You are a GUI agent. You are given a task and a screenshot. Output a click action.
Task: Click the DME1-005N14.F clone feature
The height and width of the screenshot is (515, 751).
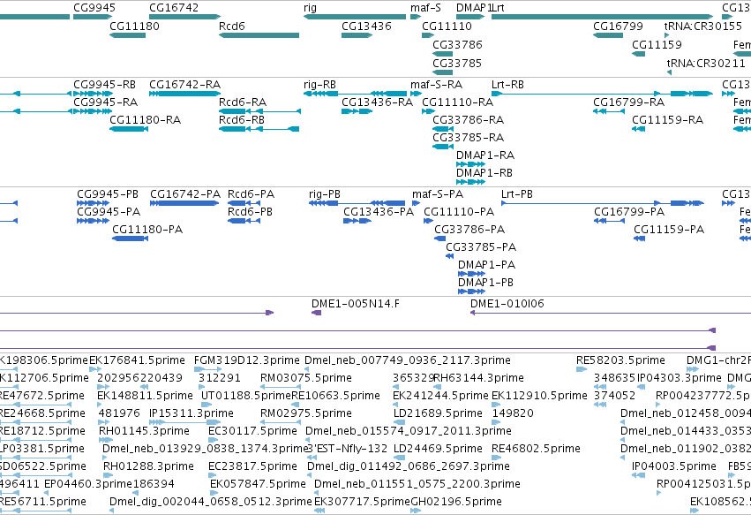click(356, 304)
